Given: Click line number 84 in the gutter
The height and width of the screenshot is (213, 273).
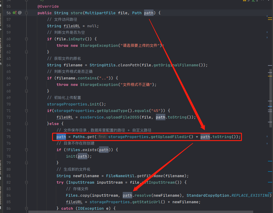Looking at the screenshot, I should coord(9,196).
